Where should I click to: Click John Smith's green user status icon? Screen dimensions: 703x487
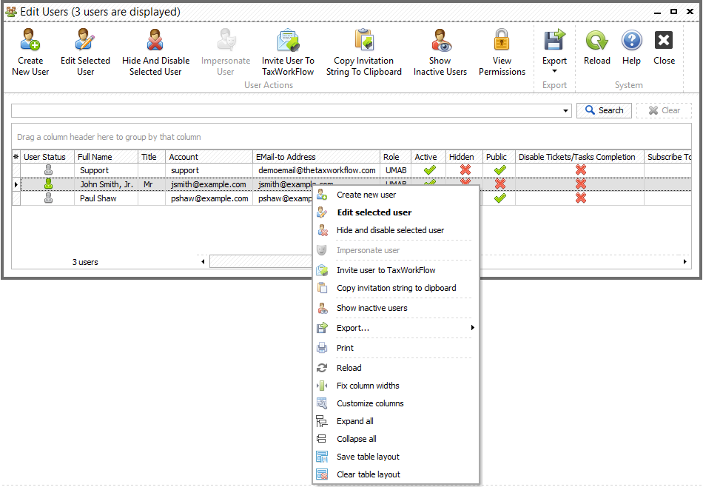click(48, 184)
